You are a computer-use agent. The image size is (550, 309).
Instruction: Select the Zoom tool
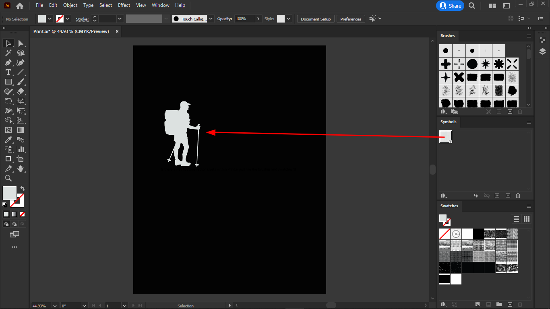pos(8,178)
